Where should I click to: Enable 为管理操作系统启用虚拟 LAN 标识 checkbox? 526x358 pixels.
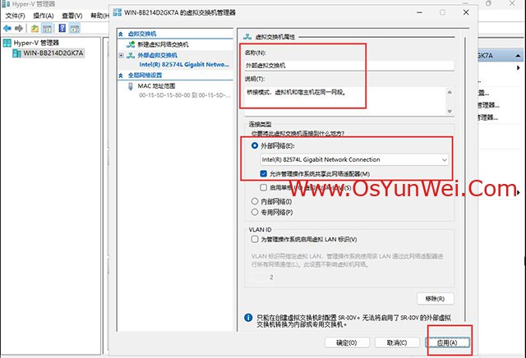[x=255, y=239]
